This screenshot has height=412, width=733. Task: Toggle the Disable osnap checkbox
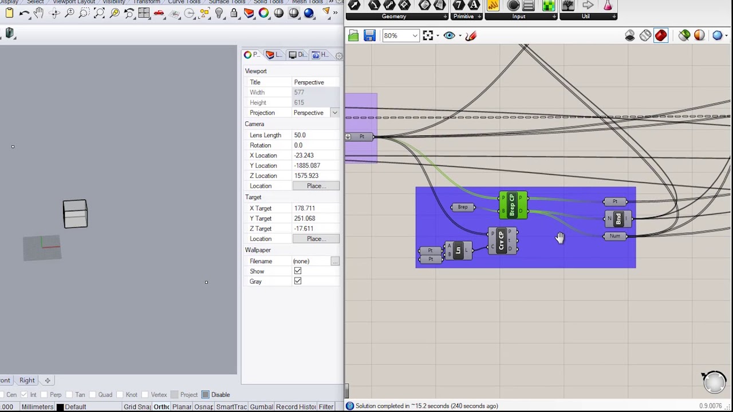tap(205, 395)
